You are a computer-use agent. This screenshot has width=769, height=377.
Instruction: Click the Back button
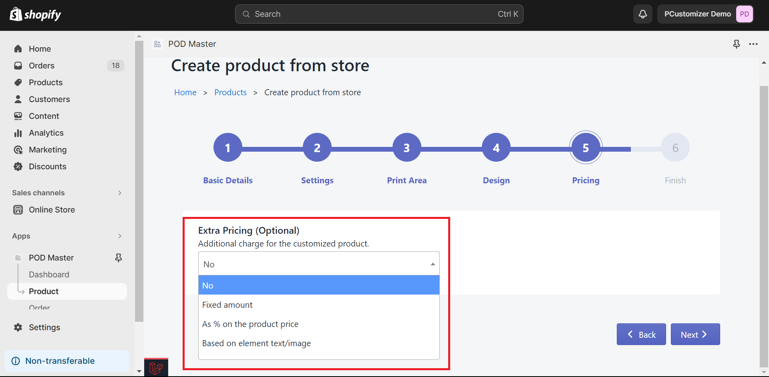pos(641,334)
